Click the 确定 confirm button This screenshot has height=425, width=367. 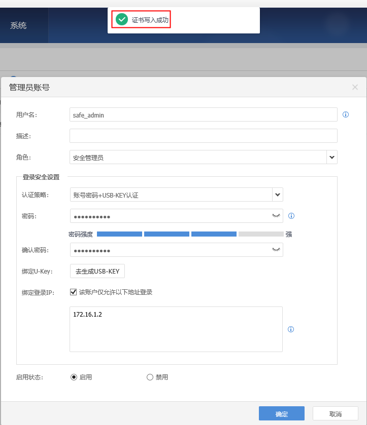(281, 413)
